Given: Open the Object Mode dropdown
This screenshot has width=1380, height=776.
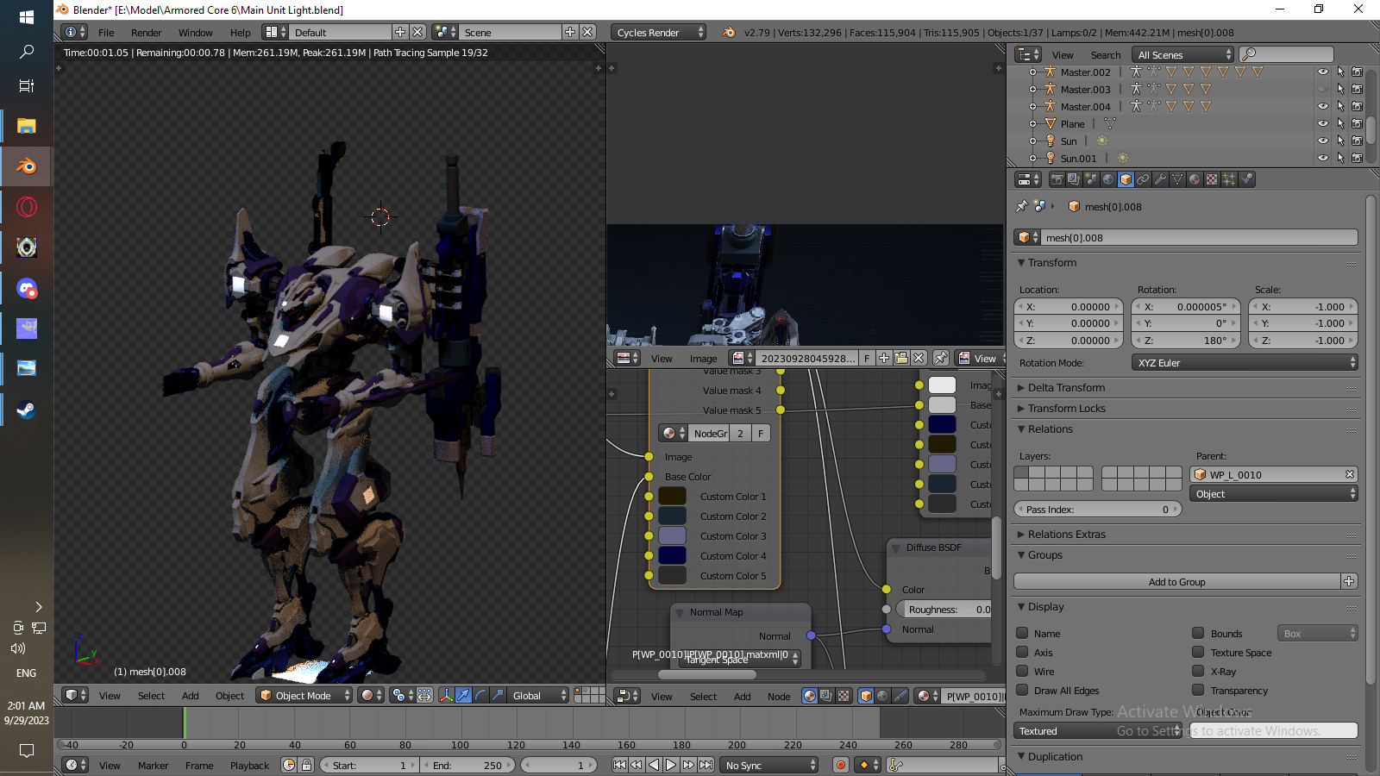Looking at the screenshot, I should click(x=304, y=695).
